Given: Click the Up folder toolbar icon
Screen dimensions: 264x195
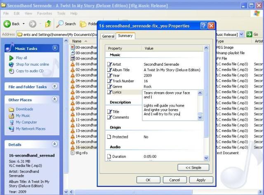Looking at the screenshot, I should pos(48,24).
